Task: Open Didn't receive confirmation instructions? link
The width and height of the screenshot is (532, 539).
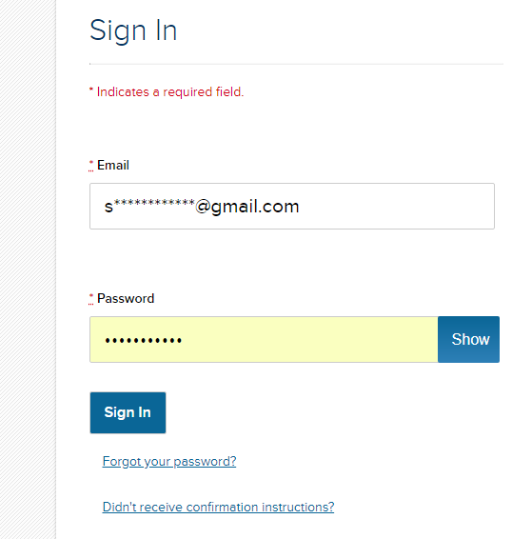Action: coord(218,507)
